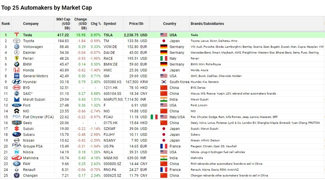Click the Maruti Suzuki logo
The width and height of the screenshot is (325, 180).
(17, 99)
